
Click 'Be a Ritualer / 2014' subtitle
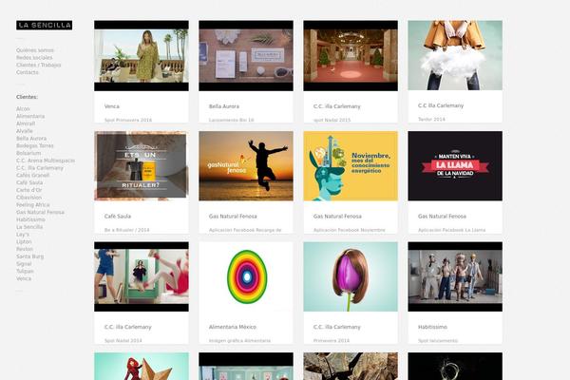point(127,230)
